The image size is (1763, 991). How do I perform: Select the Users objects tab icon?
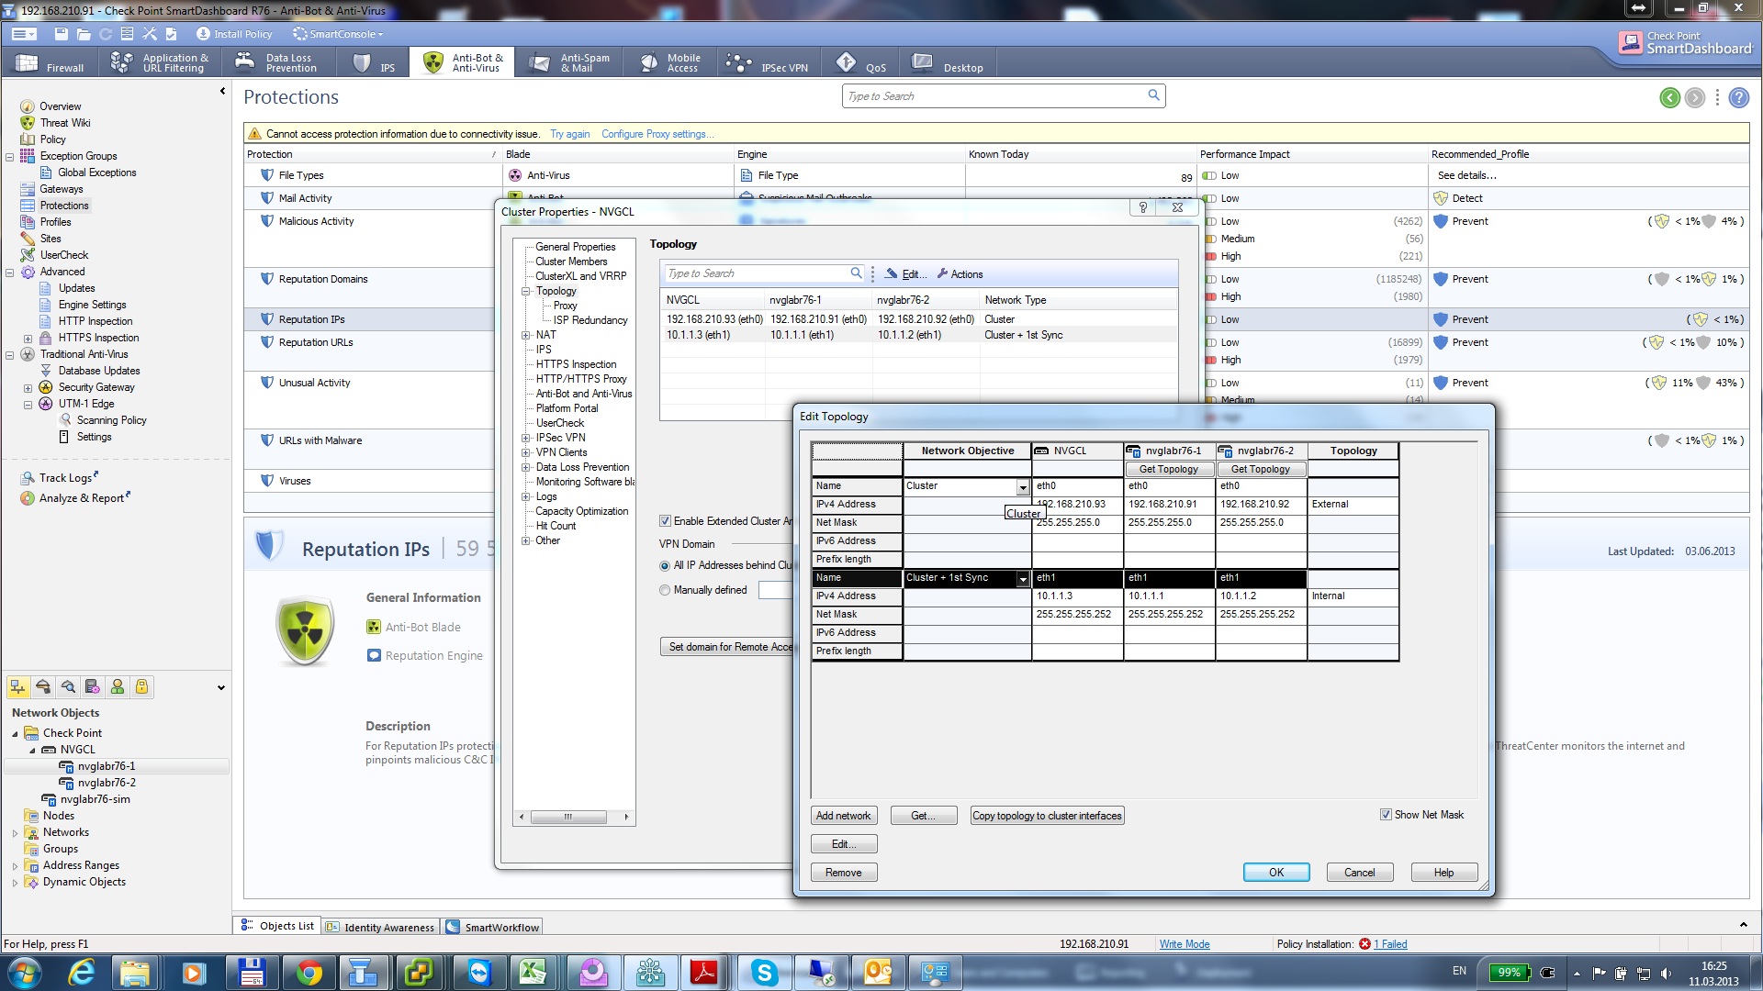pyautogui.click(x=117, y=686)
